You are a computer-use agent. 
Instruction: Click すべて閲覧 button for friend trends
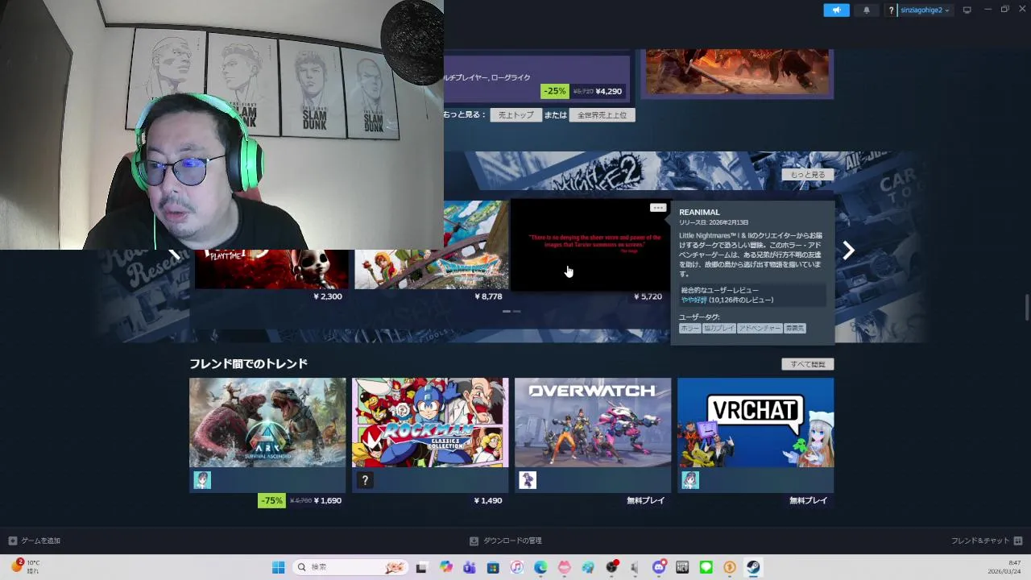pos(807,364)
